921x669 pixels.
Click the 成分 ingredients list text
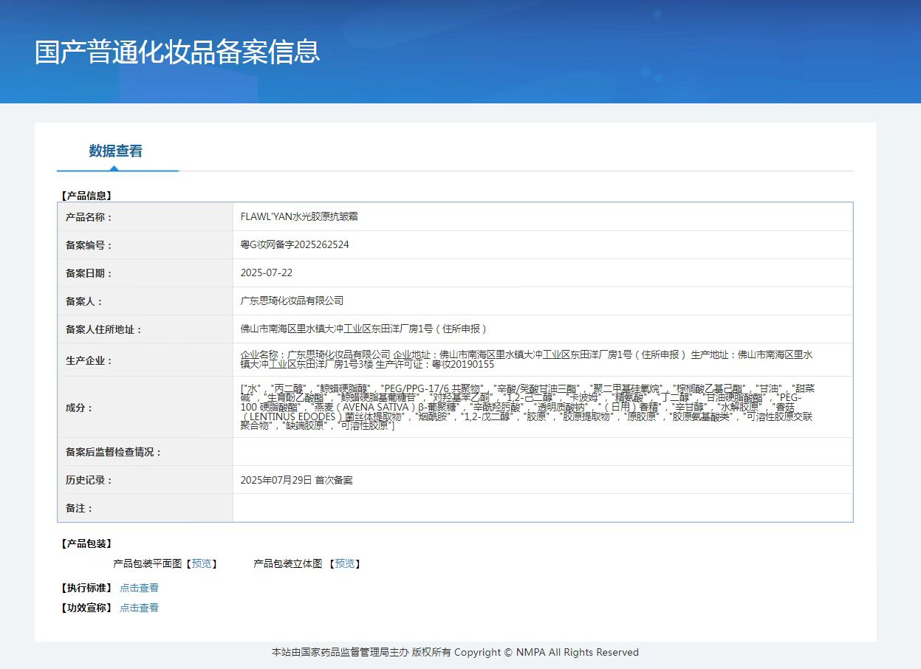tap(527, 407)
